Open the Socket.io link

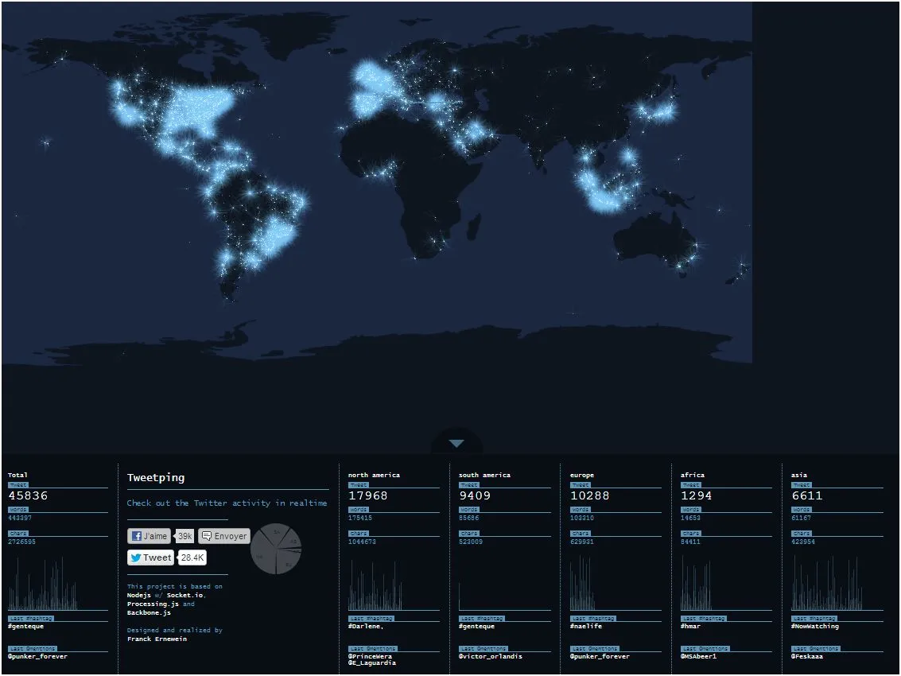coord(184,596)
